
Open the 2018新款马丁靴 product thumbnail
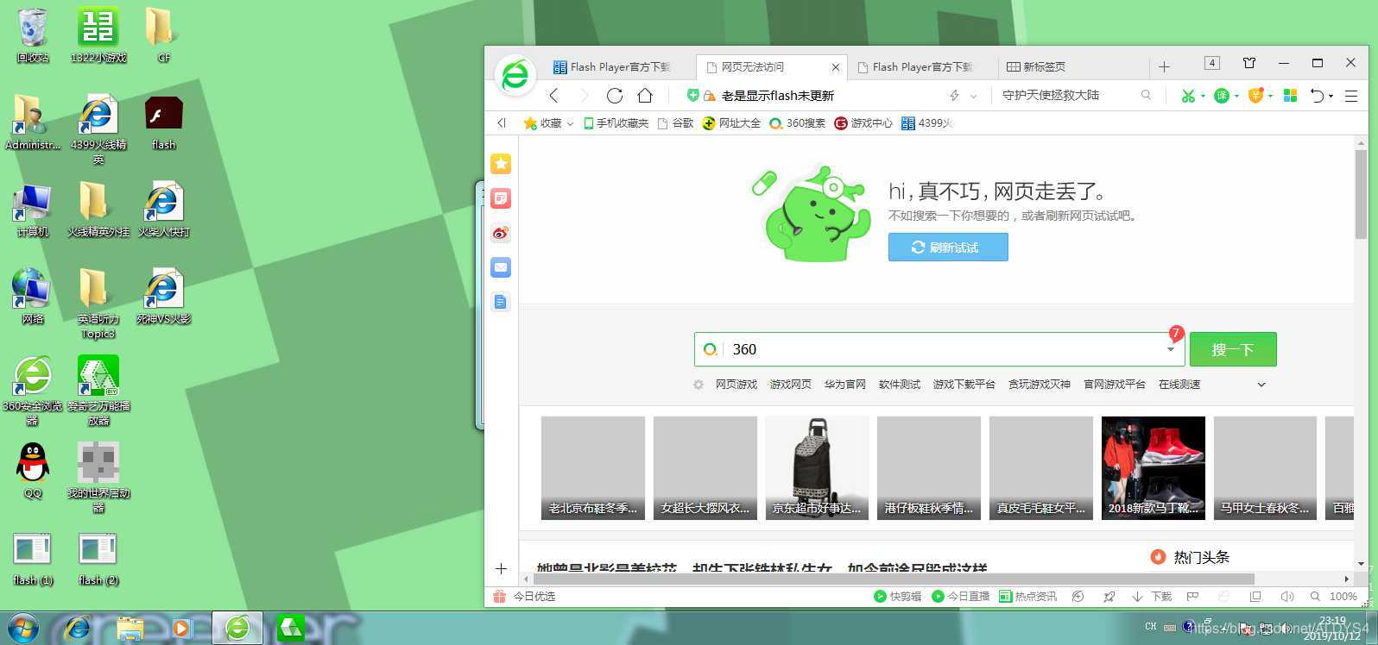(x=1153, y=467)
